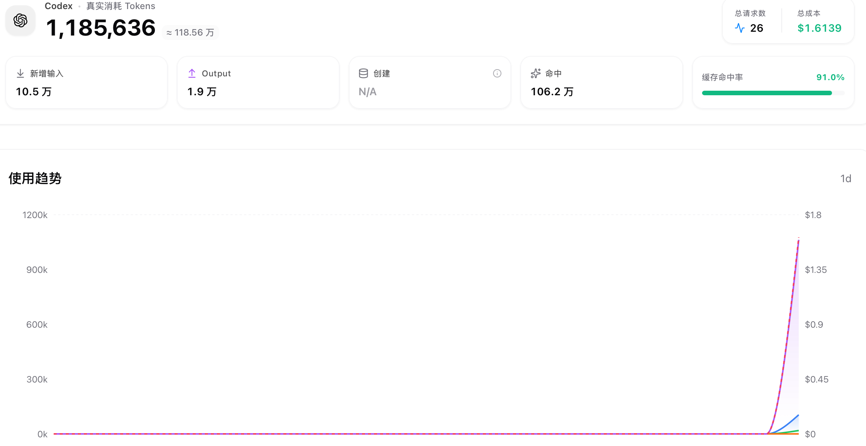
Task: Click the OpenAI Codex logo icon
Action: (20, 20)
